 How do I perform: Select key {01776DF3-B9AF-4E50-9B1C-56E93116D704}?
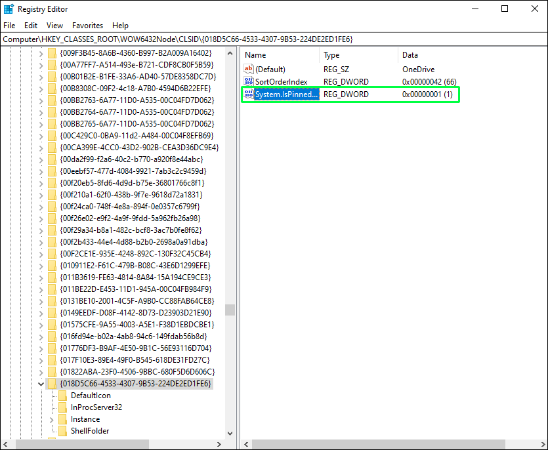pyautogui.click(x=136, y=348)
